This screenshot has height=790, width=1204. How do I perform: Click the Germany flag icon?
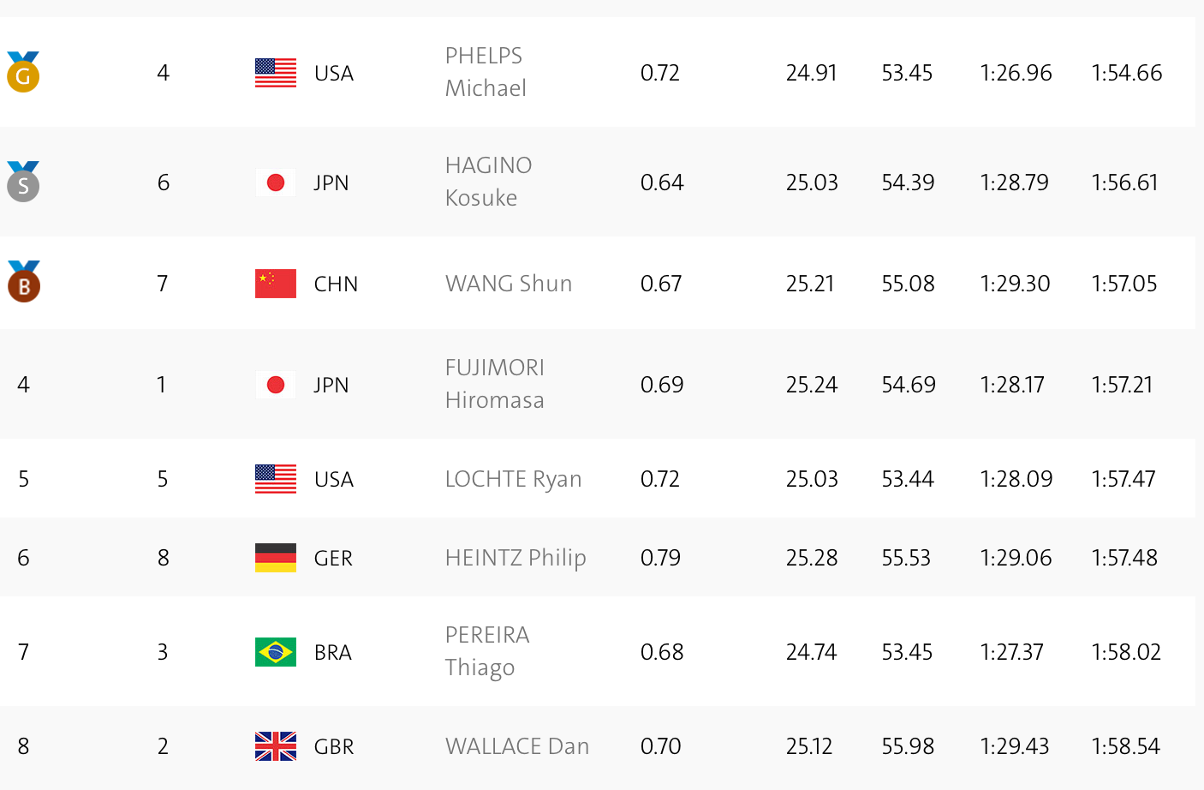coord(276,558)
